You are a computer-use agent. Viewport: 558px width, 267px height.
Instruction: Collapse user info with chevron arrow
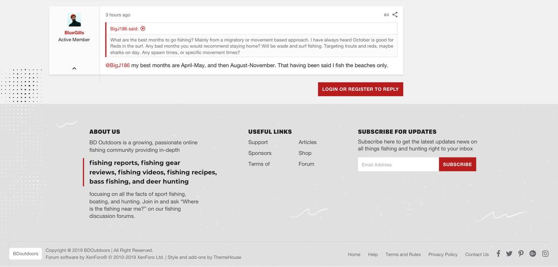[74, 68]
